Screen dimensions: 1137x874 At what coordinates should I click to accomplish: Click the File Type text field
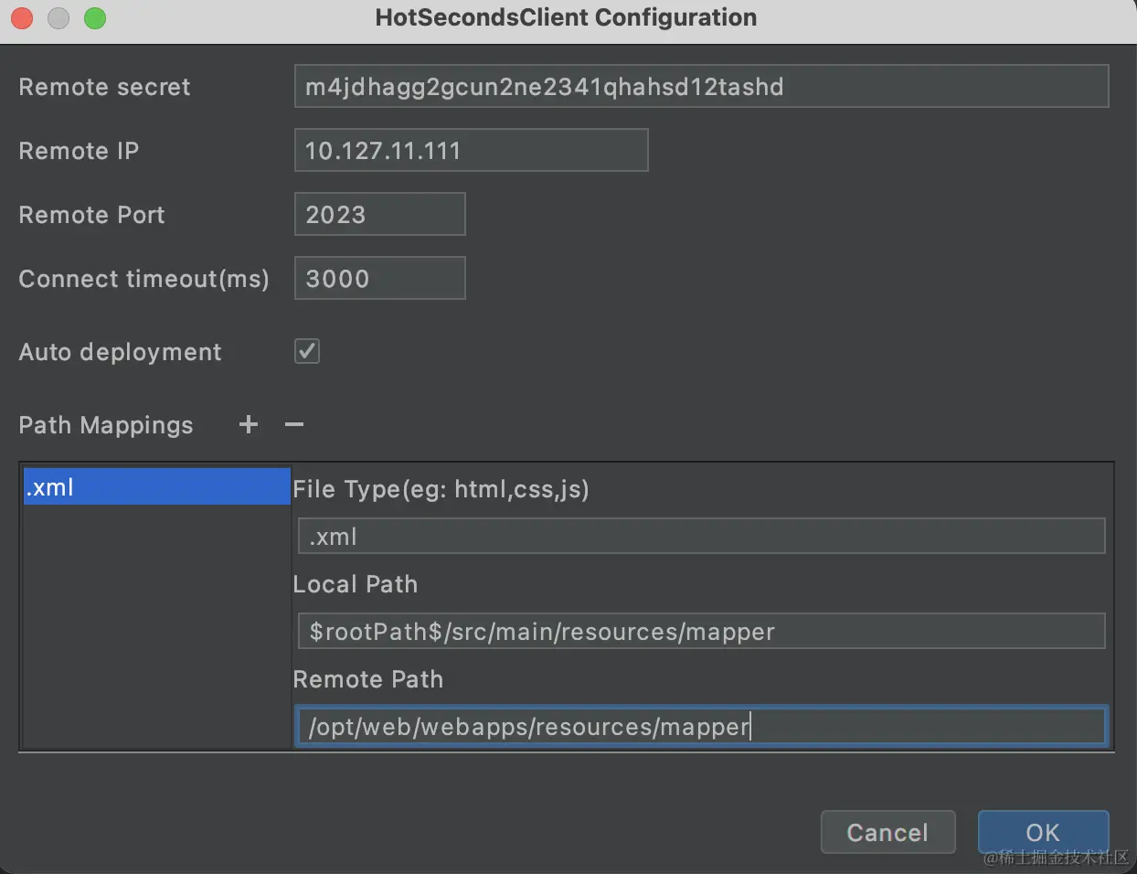(701, 537)
